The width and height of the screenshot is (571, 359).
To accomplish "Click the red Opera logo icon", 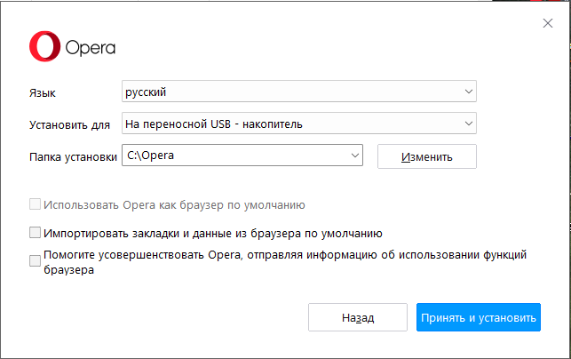I will coord(44,47).
